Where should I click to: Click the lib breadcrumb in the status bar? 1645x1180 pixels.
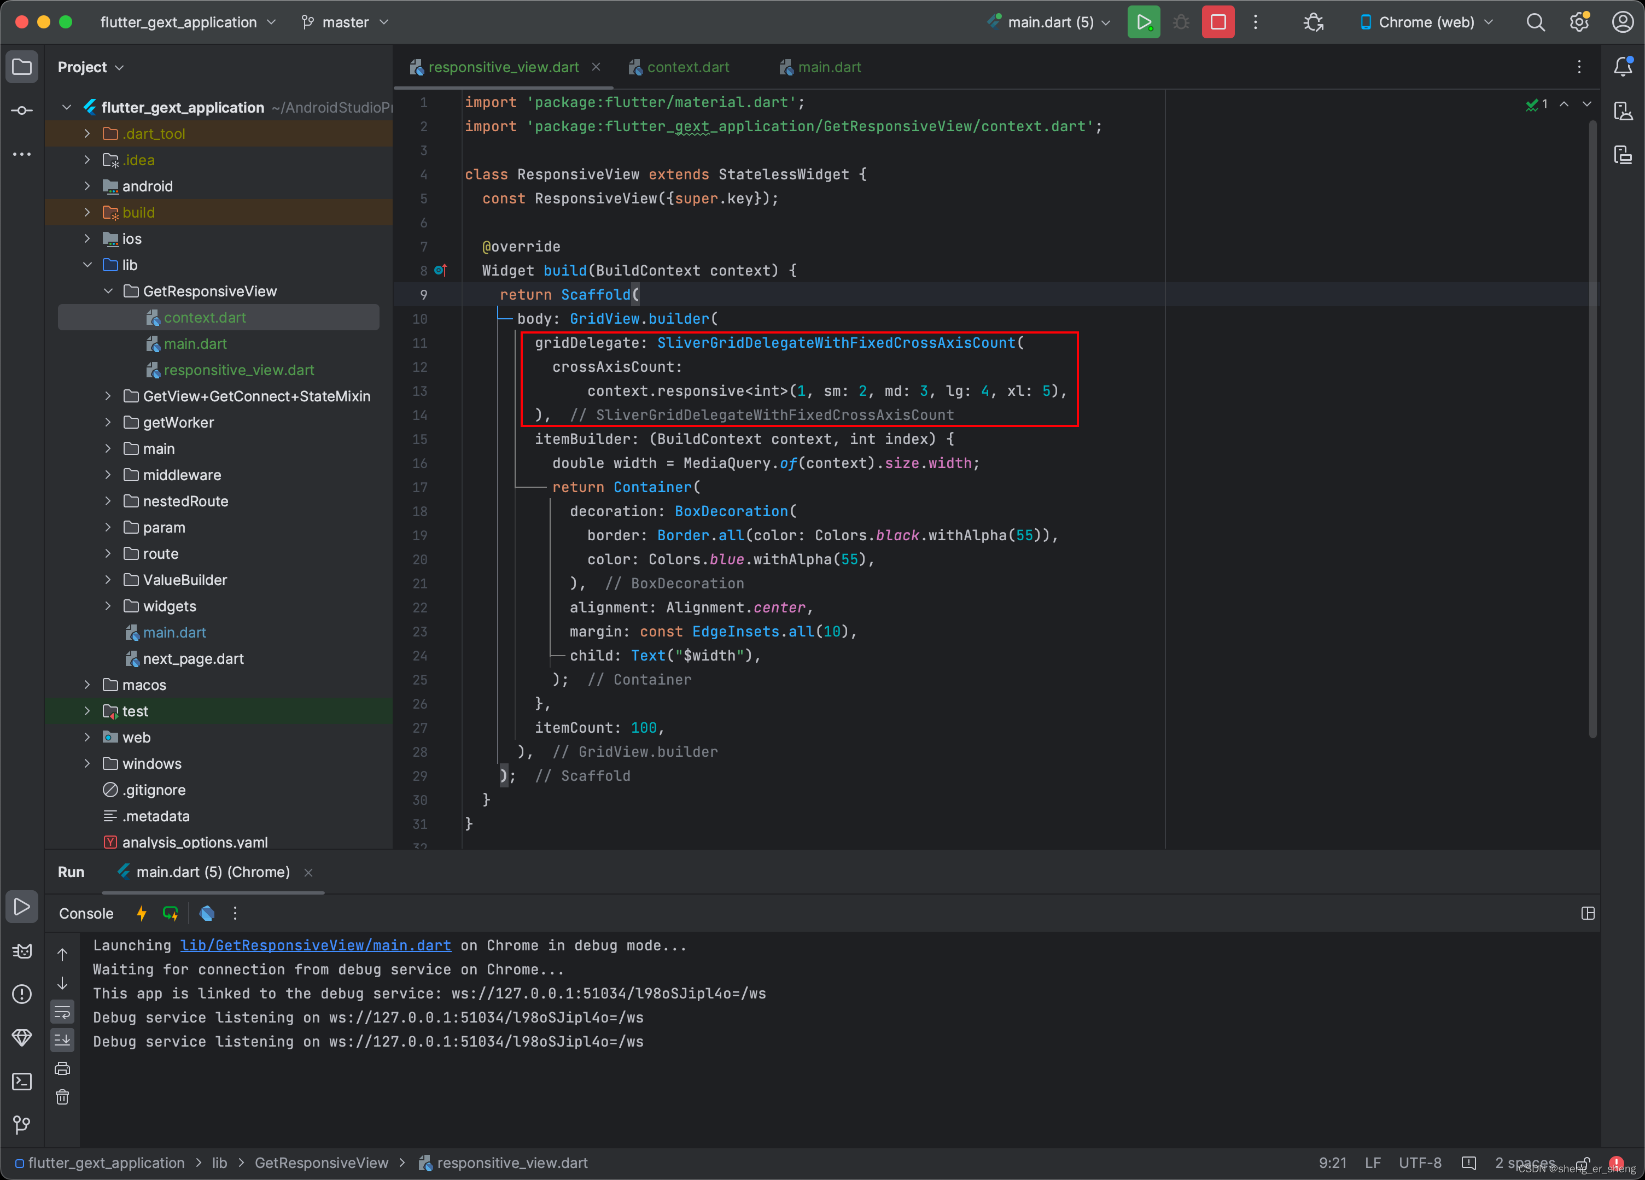tap(219, 1163)
